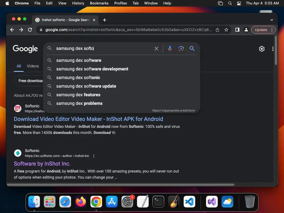Open Chrome profile avatar menu

point(246,30)
